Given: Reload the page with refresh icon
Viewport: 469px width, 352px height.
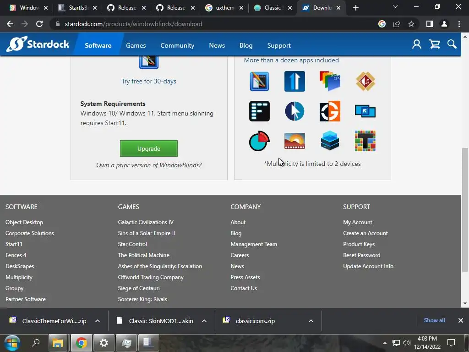Looking at the screenshot, I should point(39,24).
